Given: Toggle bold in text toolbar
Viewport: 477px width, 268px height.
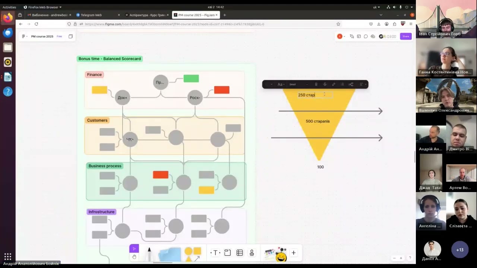Looking at the screenshot, I should (316, 84).
